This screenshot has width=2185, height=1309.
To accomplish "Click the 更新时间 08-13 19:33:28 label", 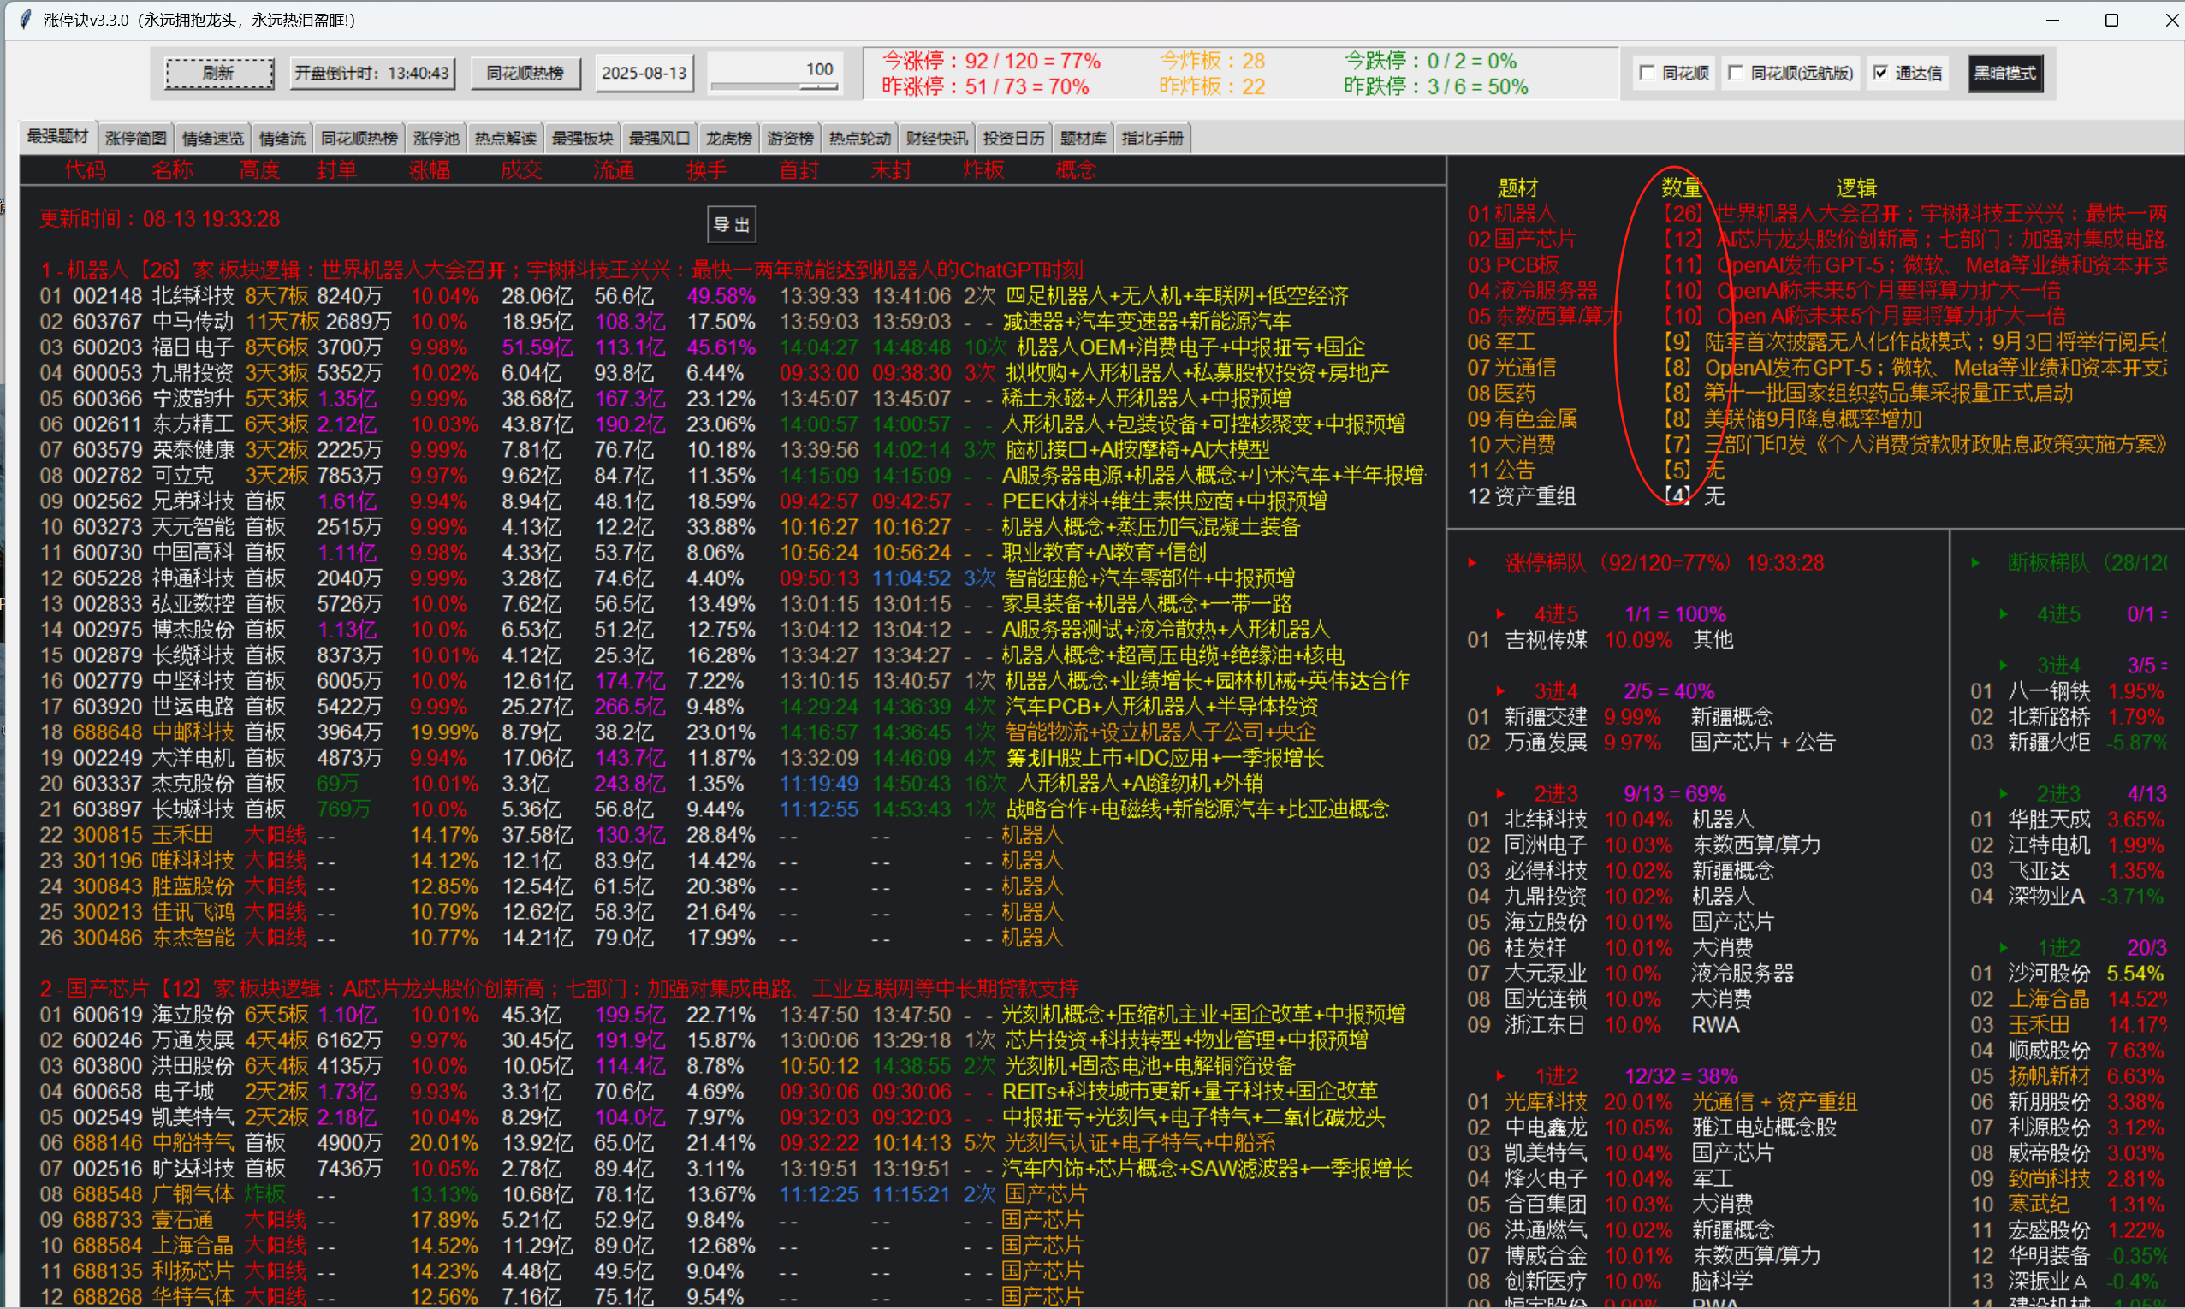I will point(160,219).
